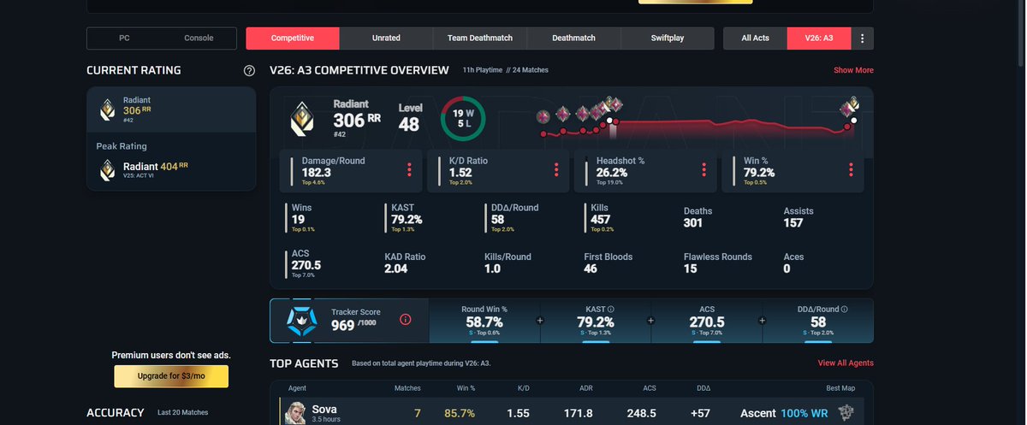Viewport: 1027px width, 425px height.
Task: Open the Win % three-dot options menu
Action: point(852,169)
